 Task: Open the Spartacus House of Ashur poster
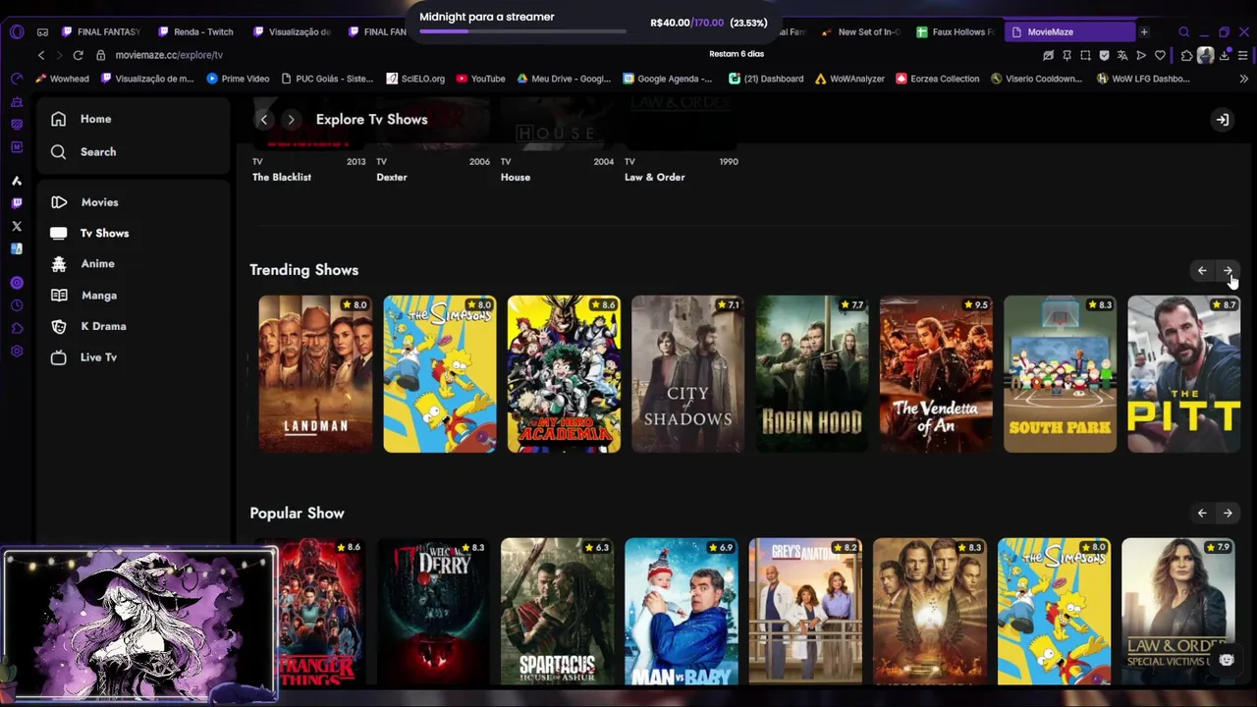click(x=557, y=611)
